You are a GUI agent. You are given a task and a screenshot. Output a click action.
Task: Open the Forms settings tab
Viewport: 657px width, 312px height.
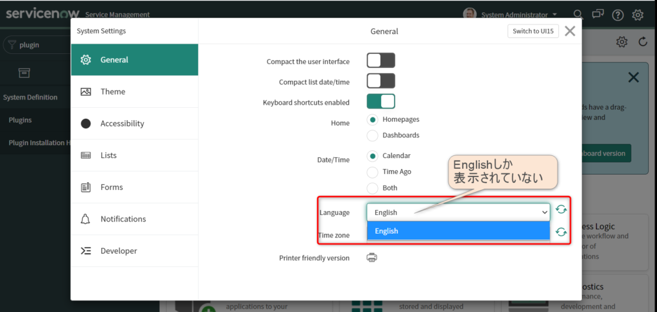pyautogui.click(x=135, y=187)
